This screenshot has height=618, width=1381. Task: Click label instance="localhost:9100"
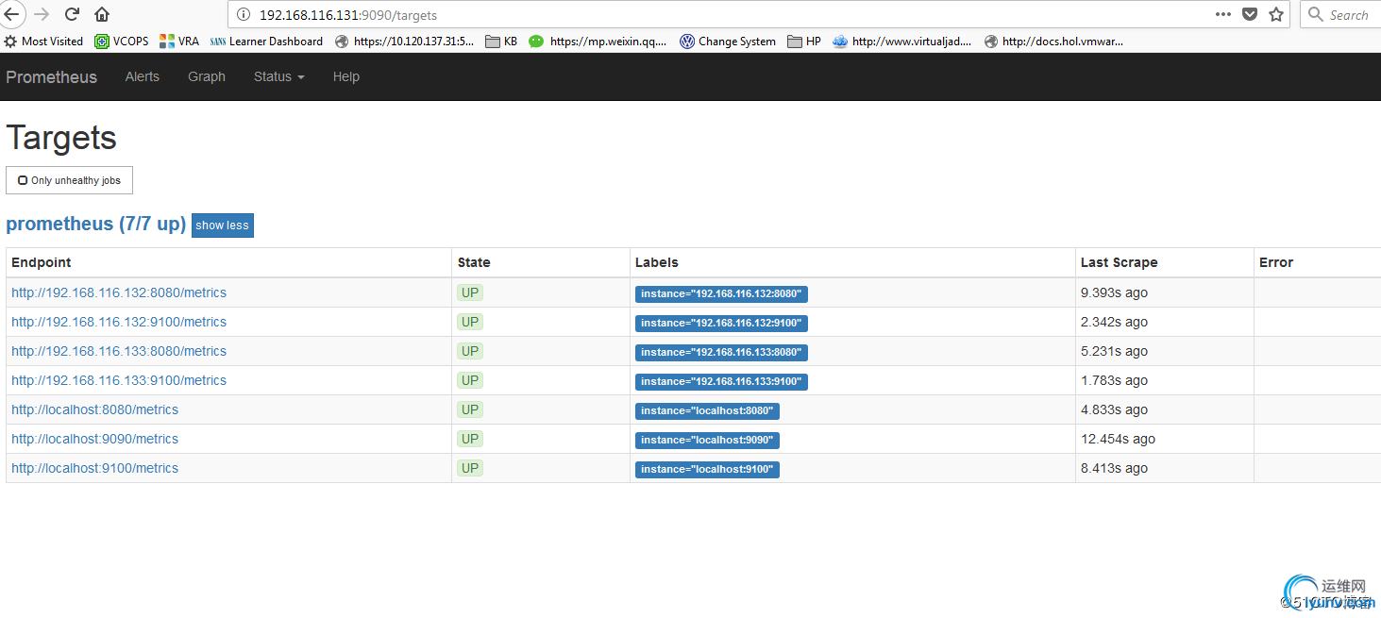(x=707, y=469)
